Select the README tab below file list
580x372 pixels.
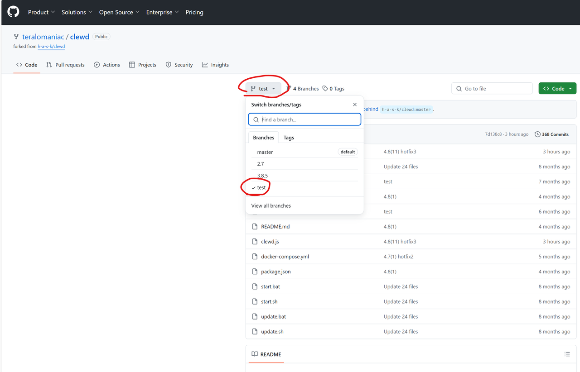point(266,354)
